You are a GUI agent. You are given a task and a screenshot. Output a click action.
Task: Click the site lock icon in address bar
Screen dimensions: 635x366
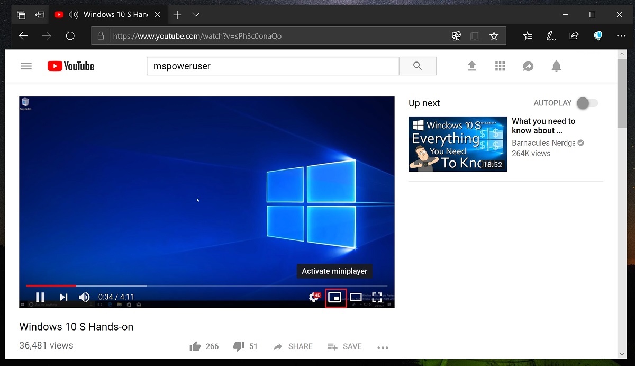pyautogui.click(x=101, y=36)
